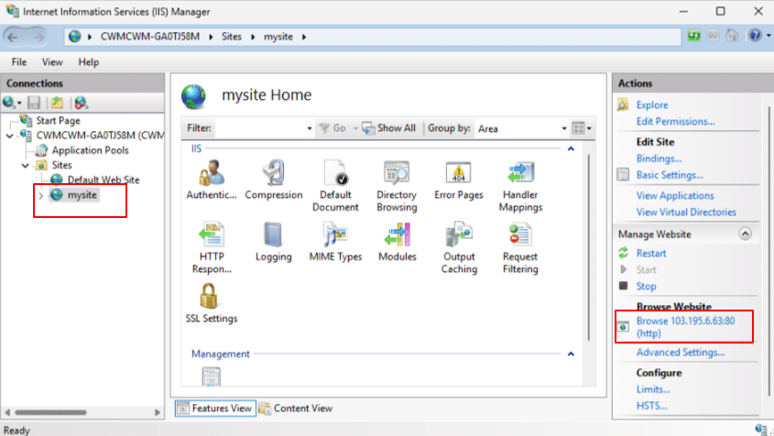Collapse the Management group section
Viewport: 774px width, 436px height.
572,354
